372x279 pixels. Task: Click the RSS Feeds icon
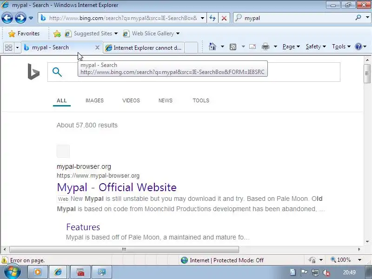coord(233,47)
